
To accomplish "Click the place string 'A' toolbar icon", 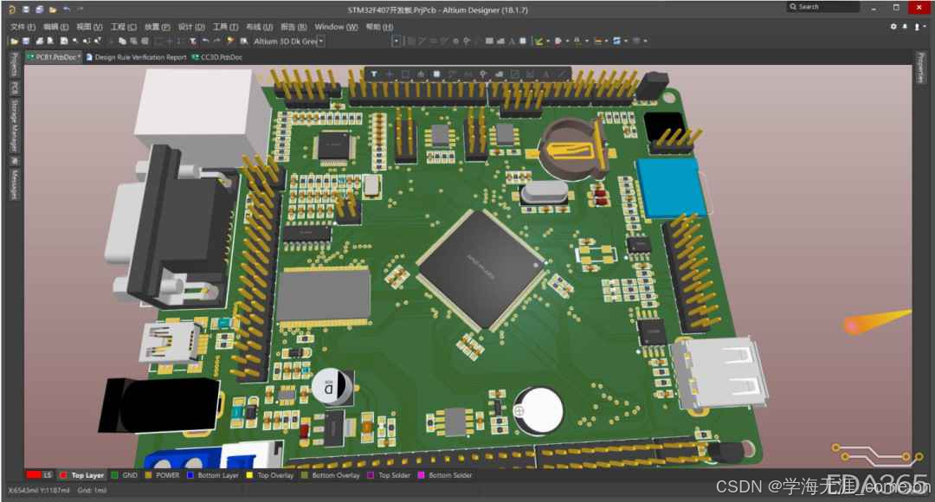I will pos(512,42).
